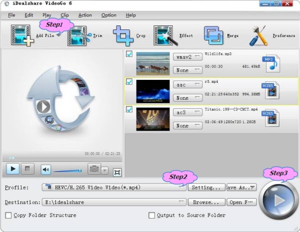Click the Add File filmstrip icon
300x232 pixels.
22,35
